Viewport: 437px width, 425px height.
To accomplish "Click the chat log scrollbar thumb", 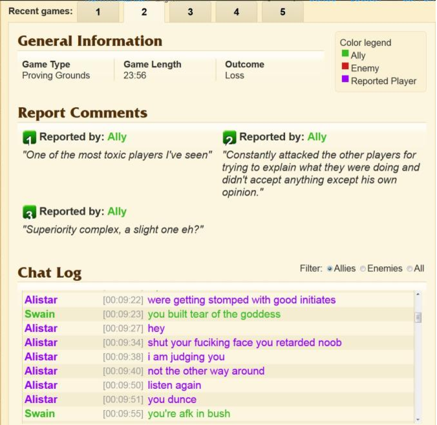I will (x=418, y=317).
